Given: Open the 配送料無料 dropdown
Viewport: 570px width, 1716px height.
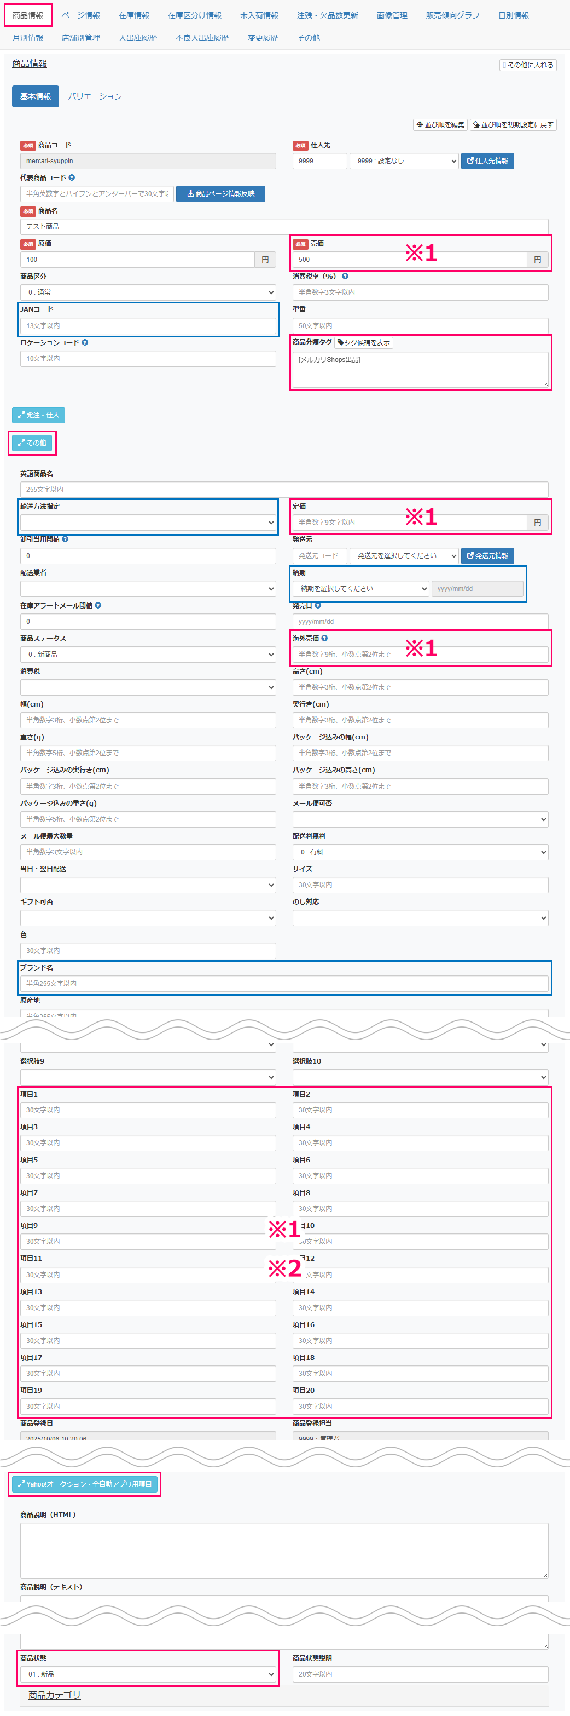Looking at the screenshot, I should 420,852.
